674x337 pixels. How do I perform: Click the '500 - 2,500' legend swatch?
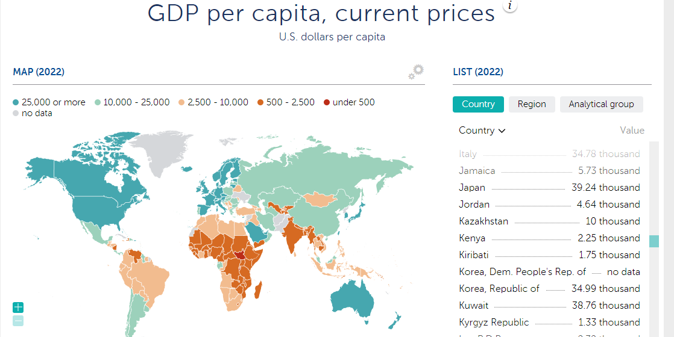260,102
